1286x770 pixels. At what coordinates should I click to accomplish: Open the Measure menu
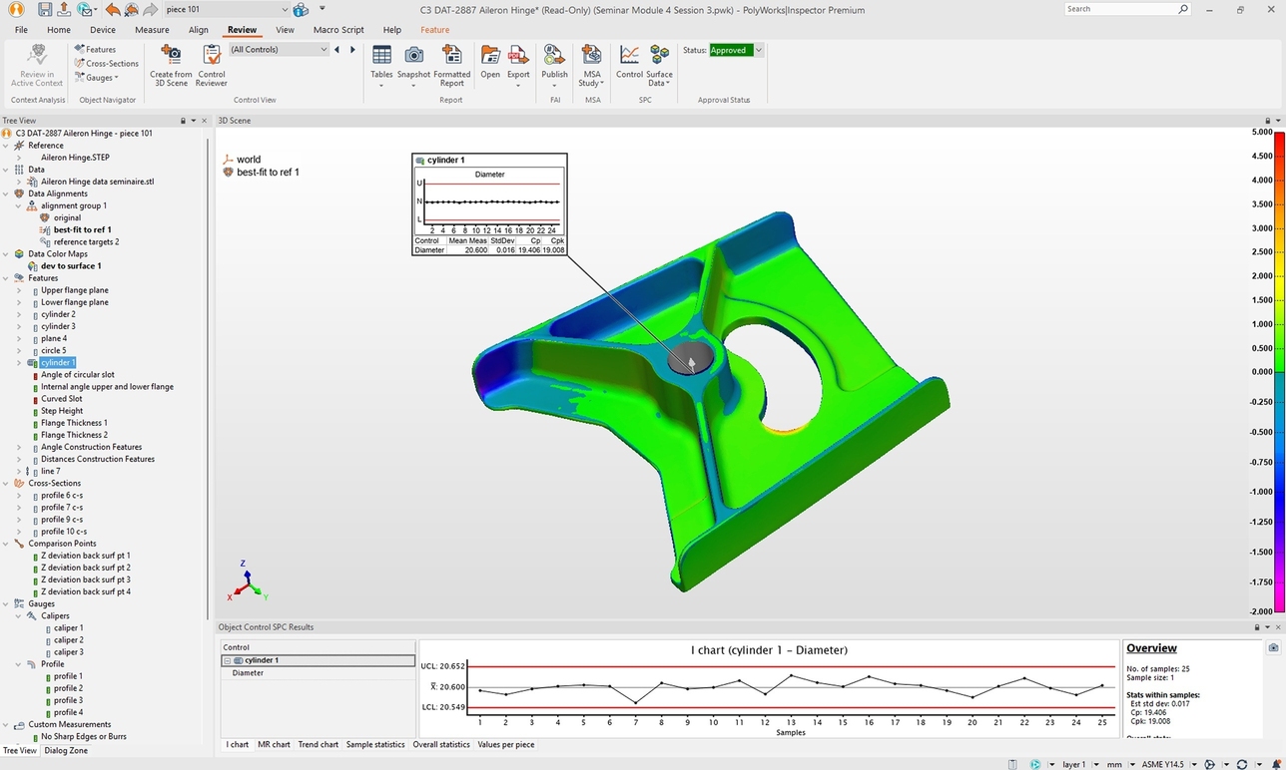(x=151, y=29)
